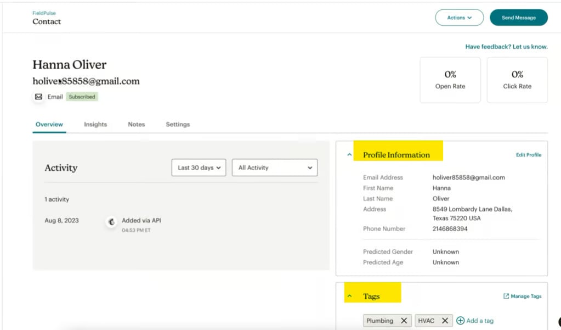This screenshot has width=561, height=330.
Task: Remove the HVAC tag with its X
Action: click(x=445, y=321)
